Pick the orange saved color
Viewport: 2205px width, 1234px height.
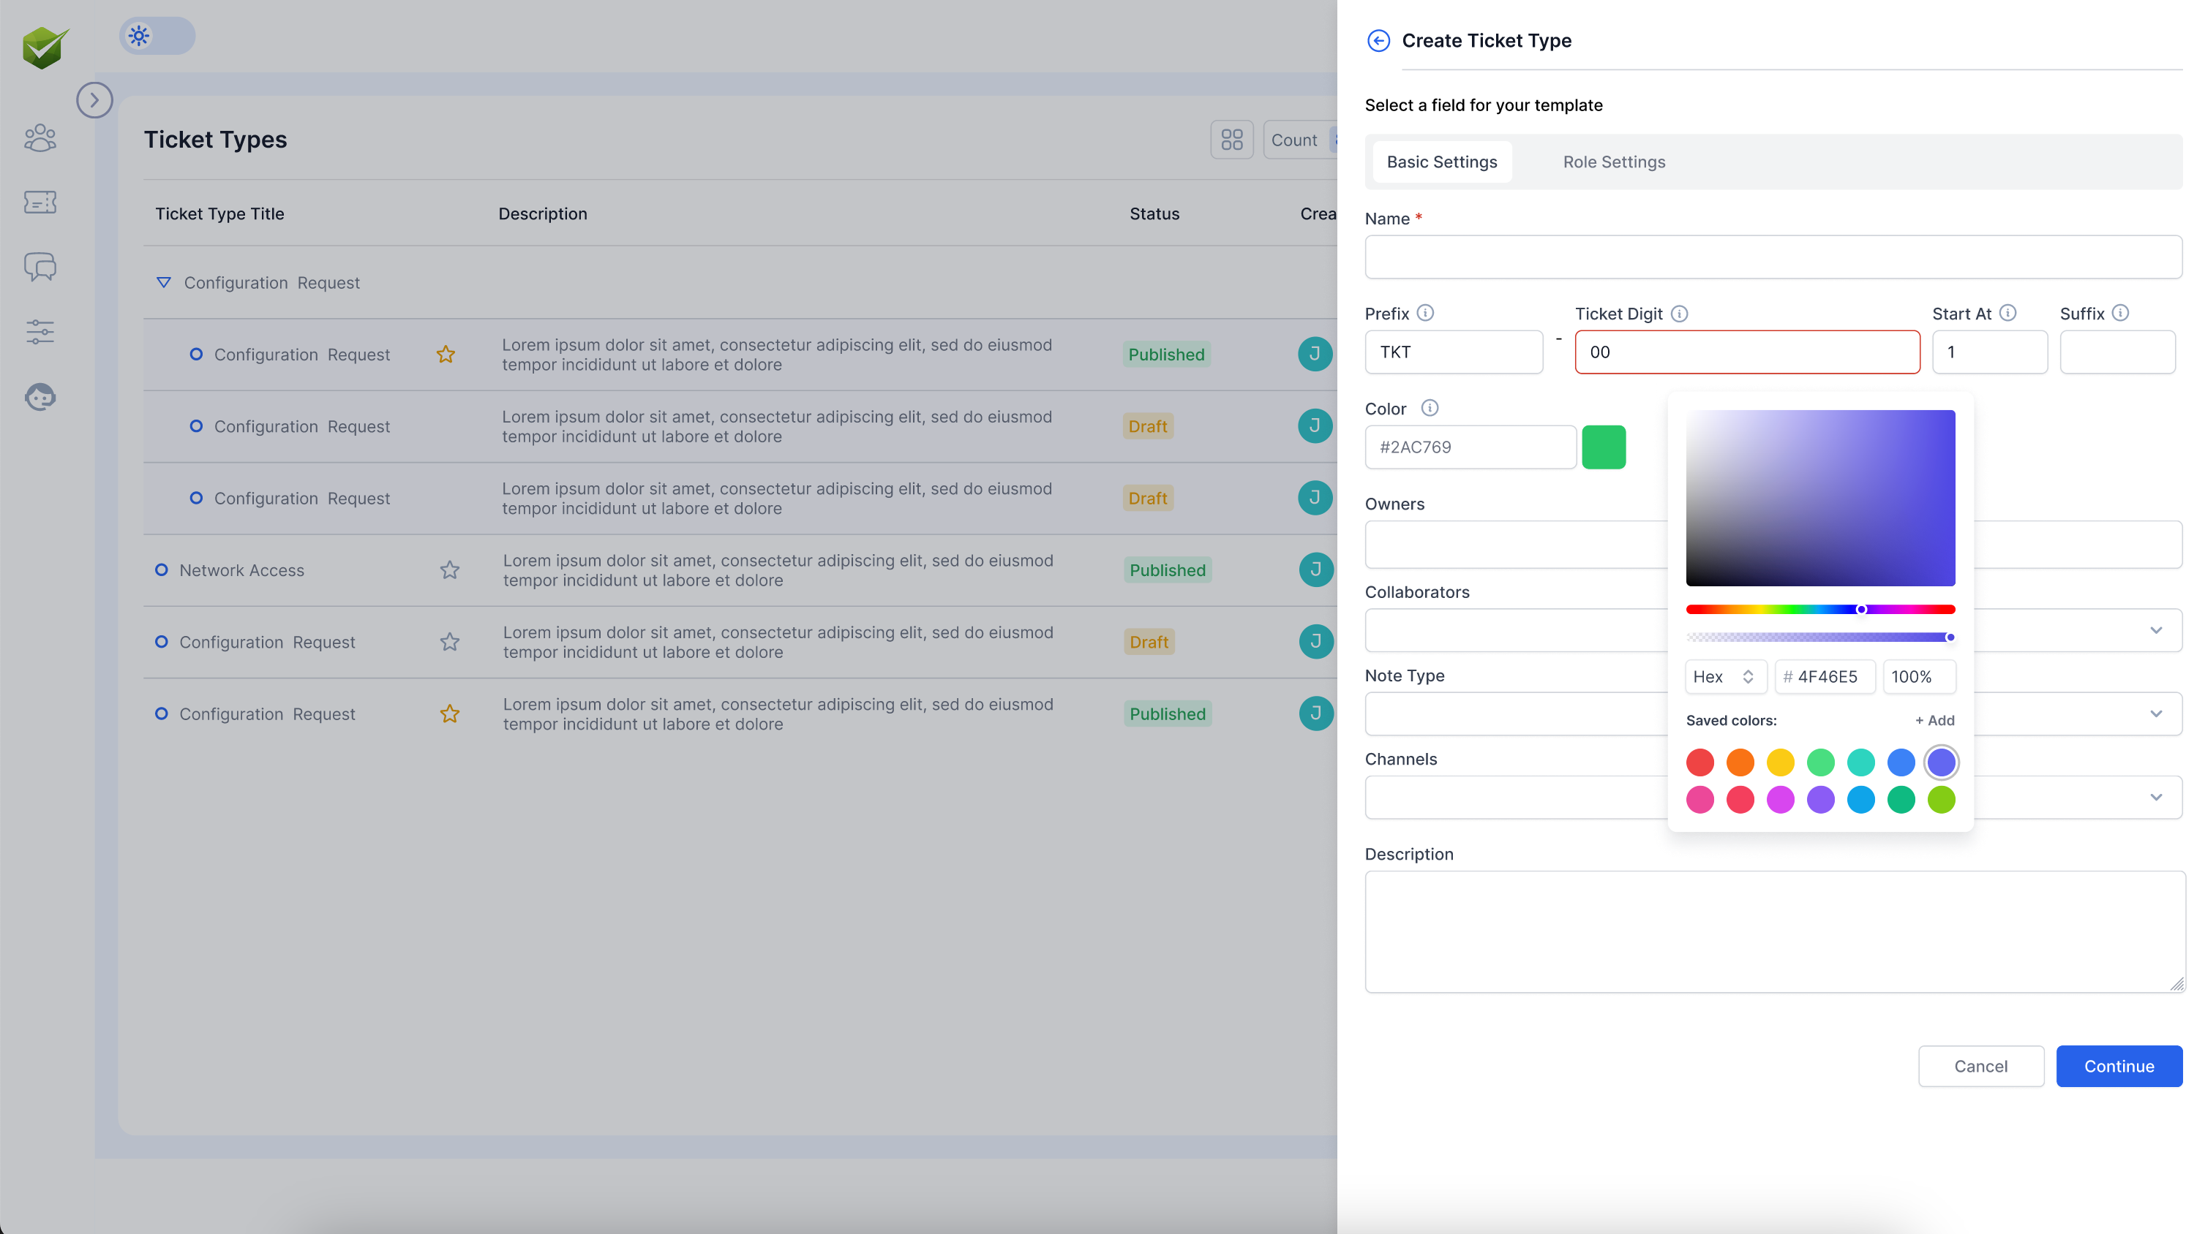coord(1740,762)
